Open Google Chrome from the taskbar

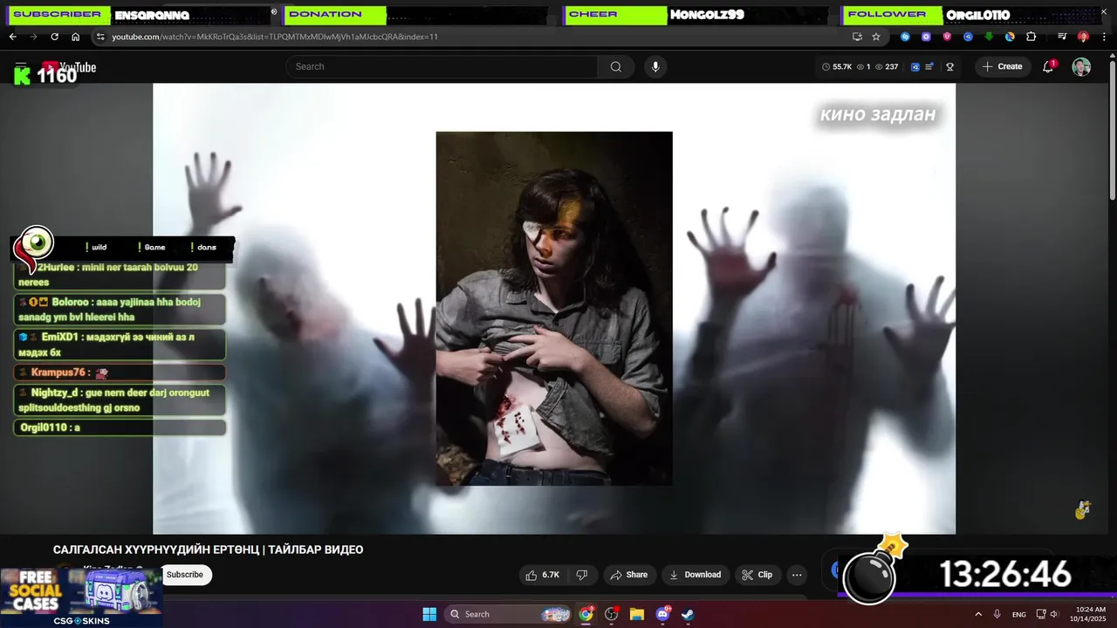click(x=586, y=614)
